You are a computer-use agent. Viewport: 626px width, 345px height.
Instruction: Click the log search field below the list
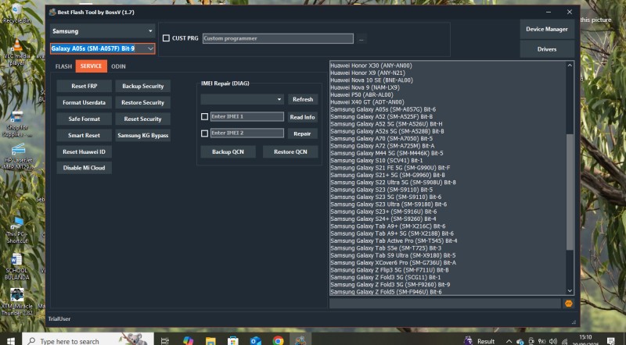445,304
